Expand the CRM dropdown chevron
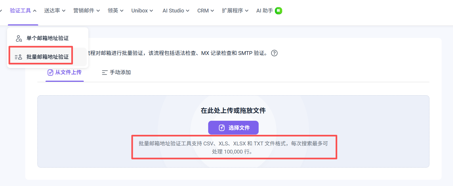 (212, 11)
